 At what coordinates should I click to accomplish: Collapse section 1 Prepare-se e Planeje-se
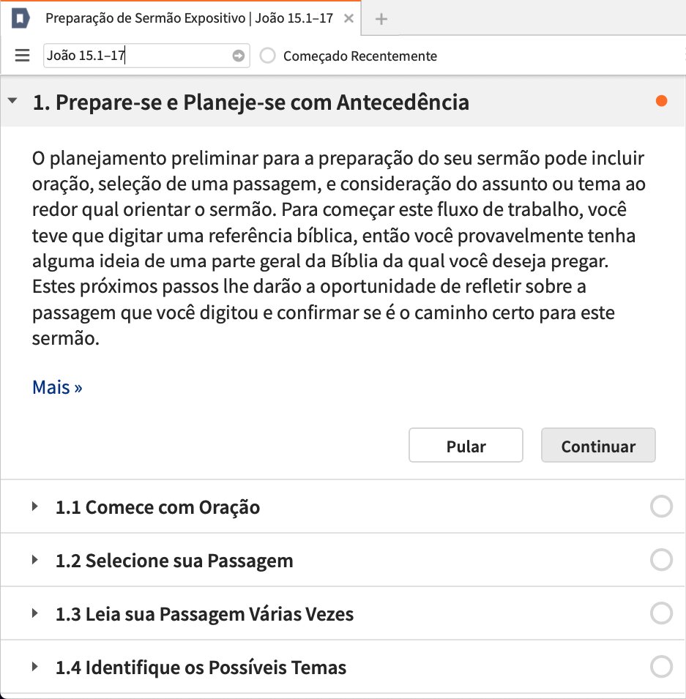coord(12,101)
